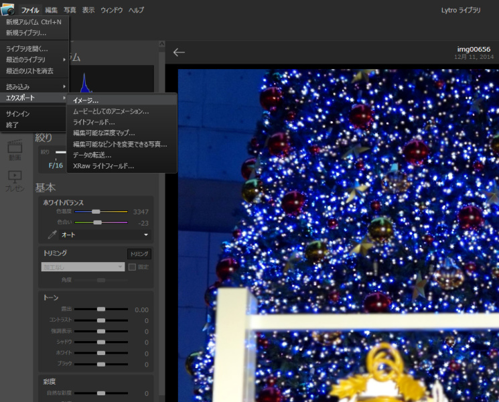Export ムービーとしてのアニメーション...
Viewport: 499px width, 402px height.
[121, 111]
